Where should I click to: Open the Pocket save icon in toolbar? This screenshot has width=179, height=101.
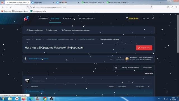pos(168,7)
